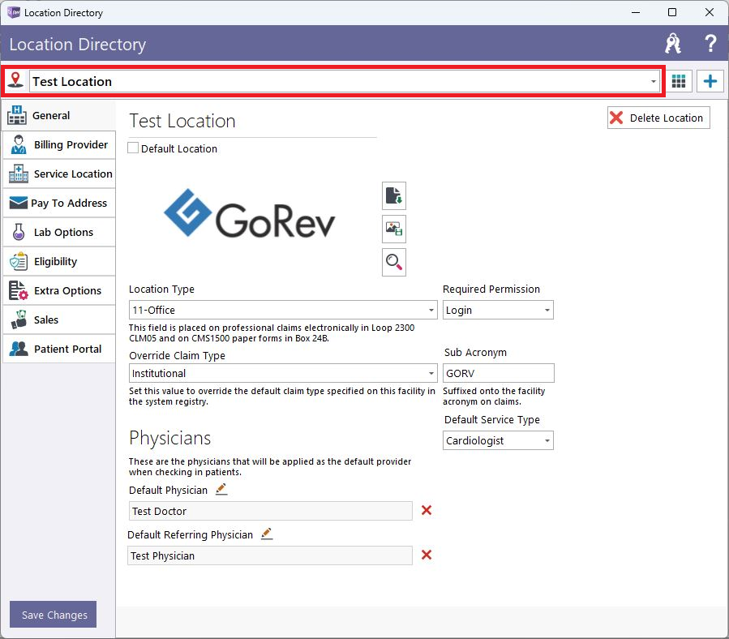Switch to the Patient Portal tab
The height and width of the screenshot is (639, 729).
[x=59, y=349]
